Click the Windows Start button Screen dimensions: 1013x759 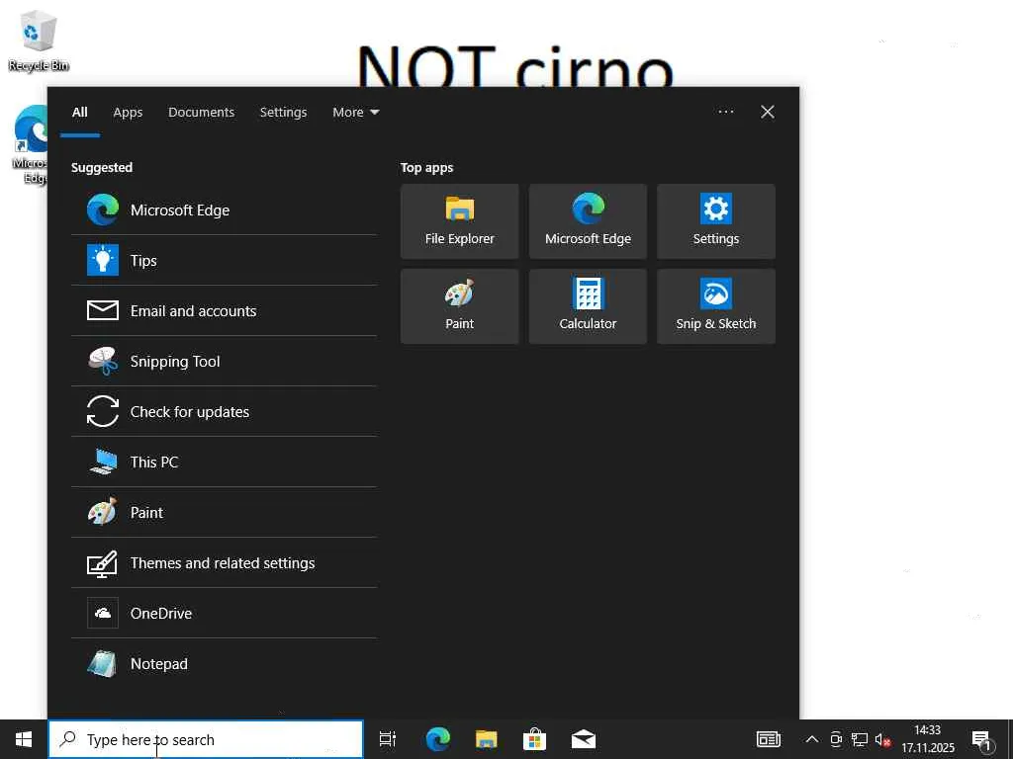(x=24, y=739)
